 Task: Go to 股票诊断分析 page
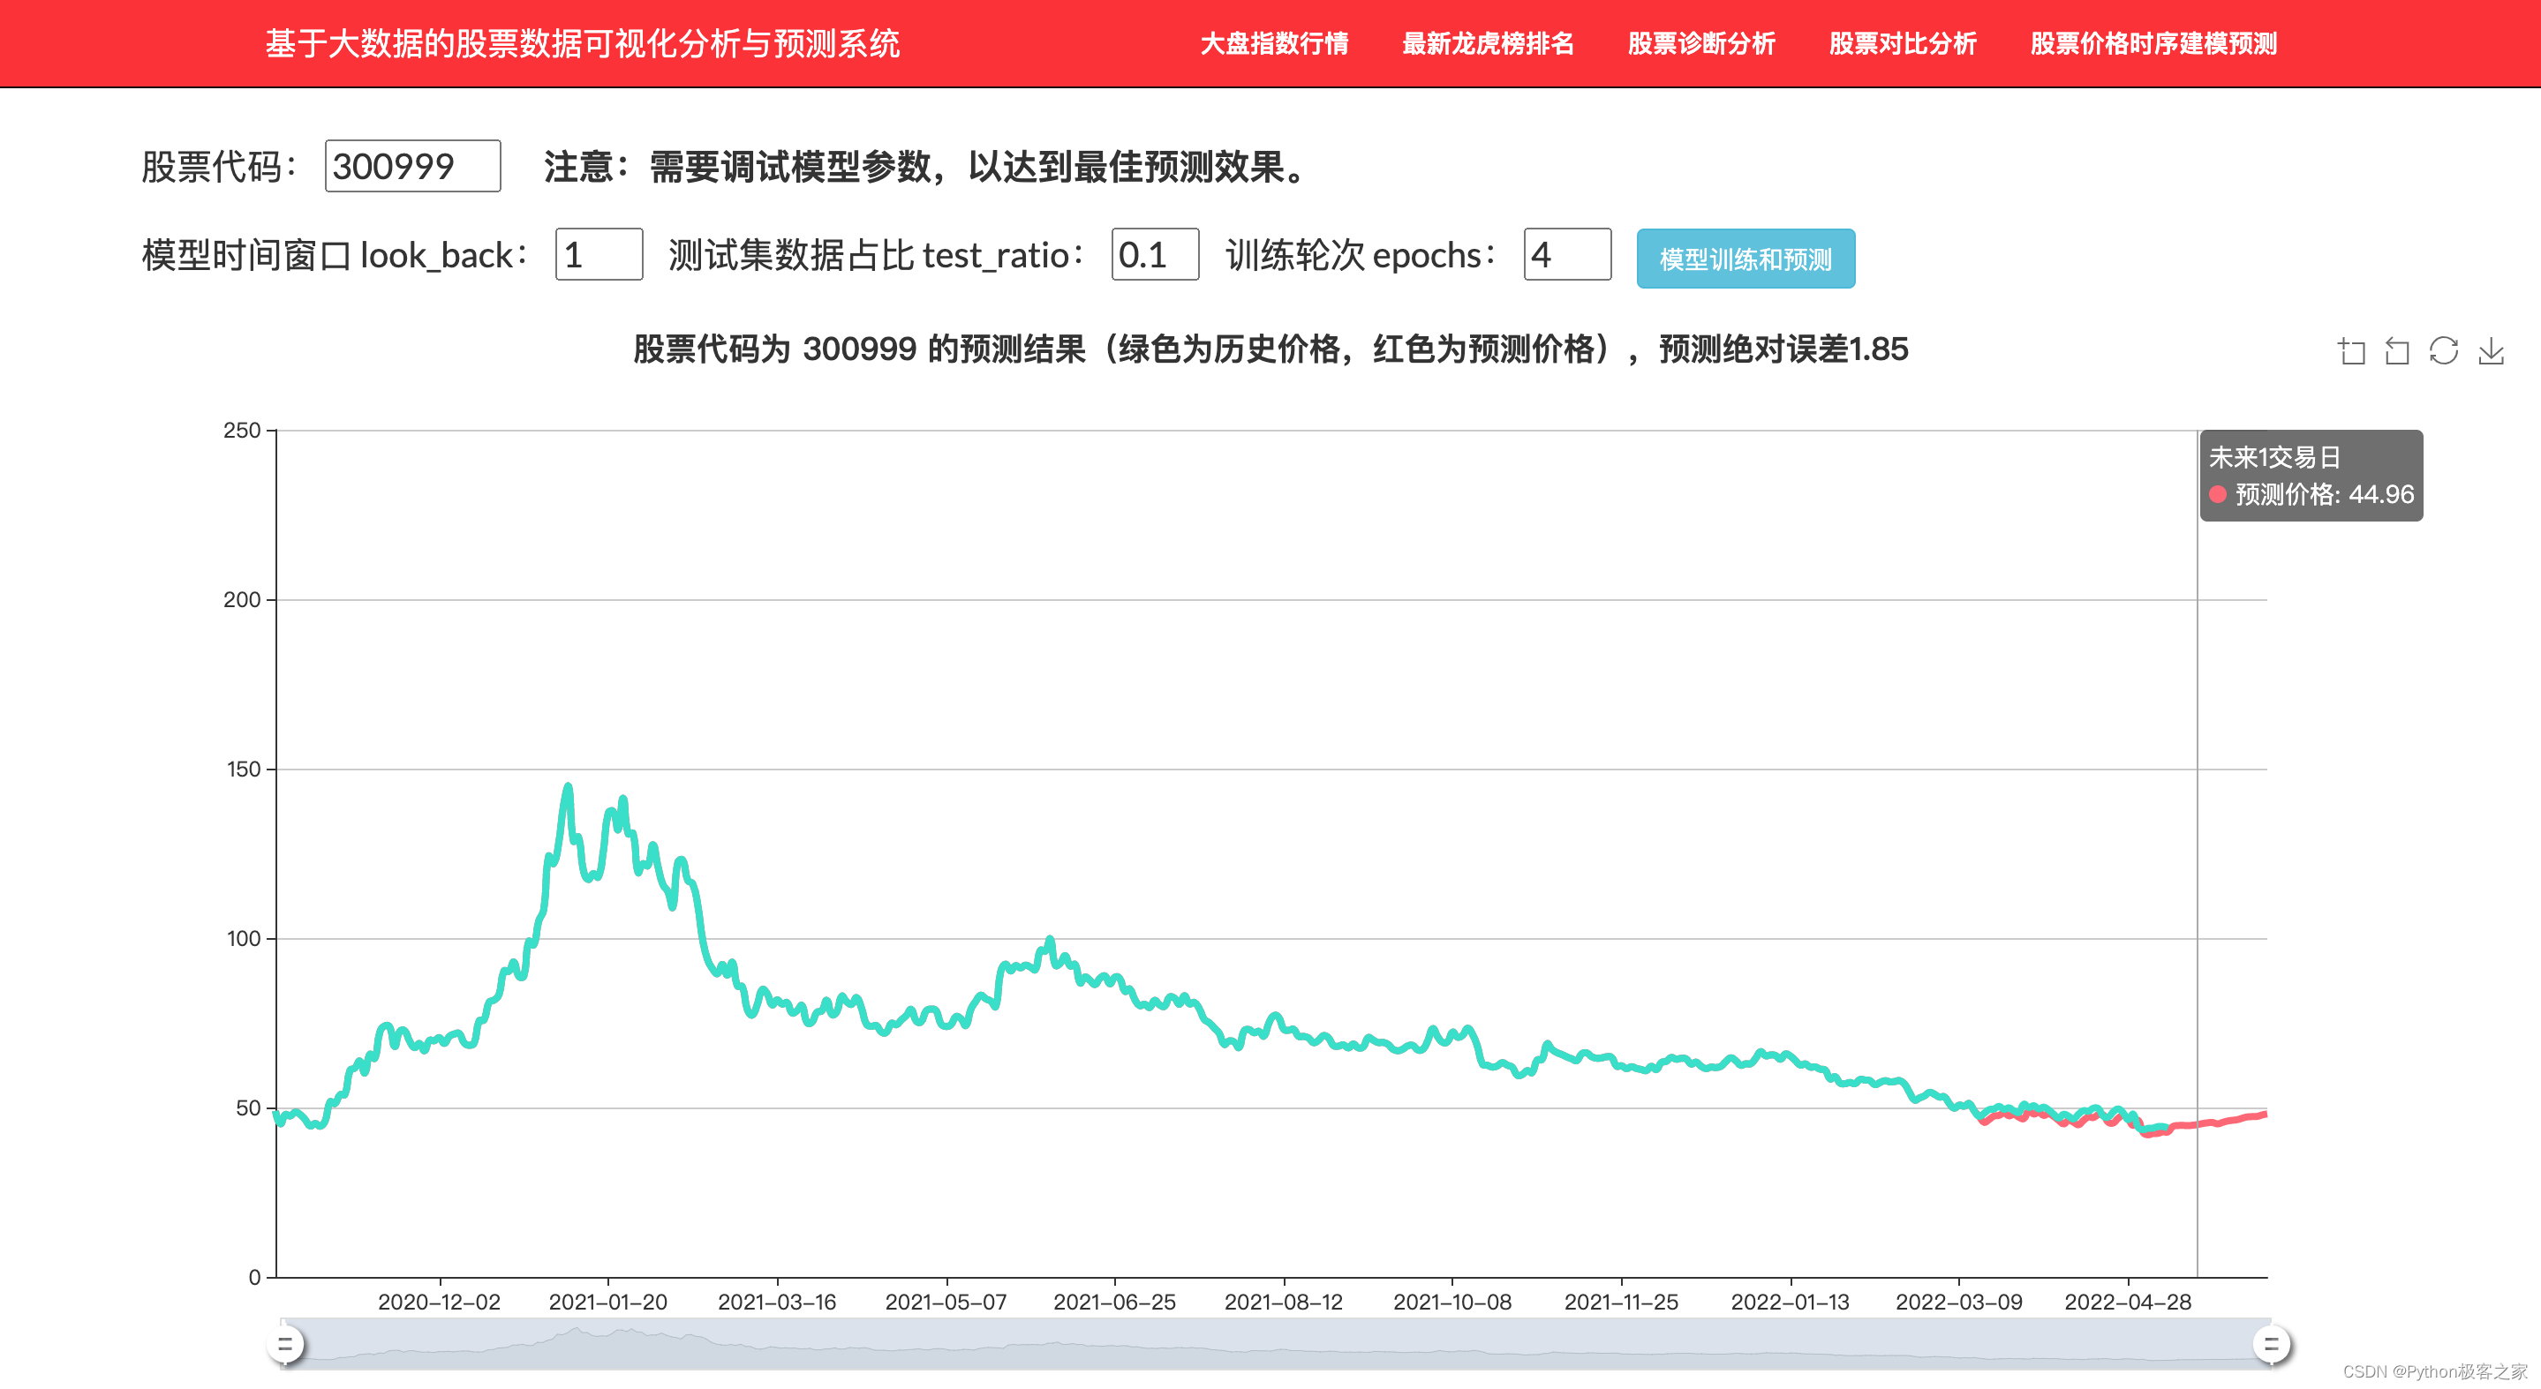pyautogui.click(x=1700, y=43)
